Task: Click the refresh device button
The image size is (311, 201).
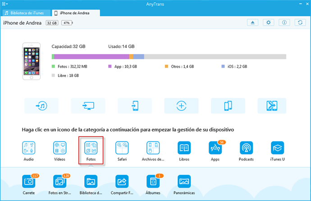Action: [x=300, y=23]
